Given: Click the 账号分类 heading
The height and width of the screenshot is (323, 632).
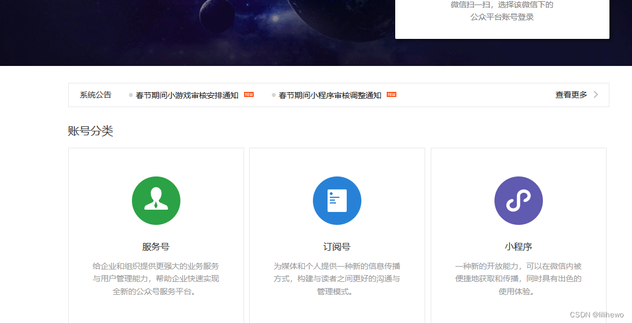Looking at the screenshot, I should click(x=91, y=131).
